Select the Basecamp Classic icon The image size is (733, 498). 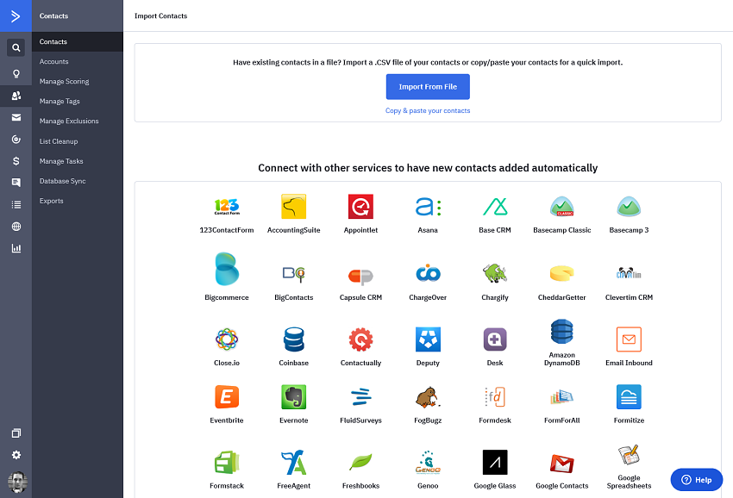(x=562, y=207)
